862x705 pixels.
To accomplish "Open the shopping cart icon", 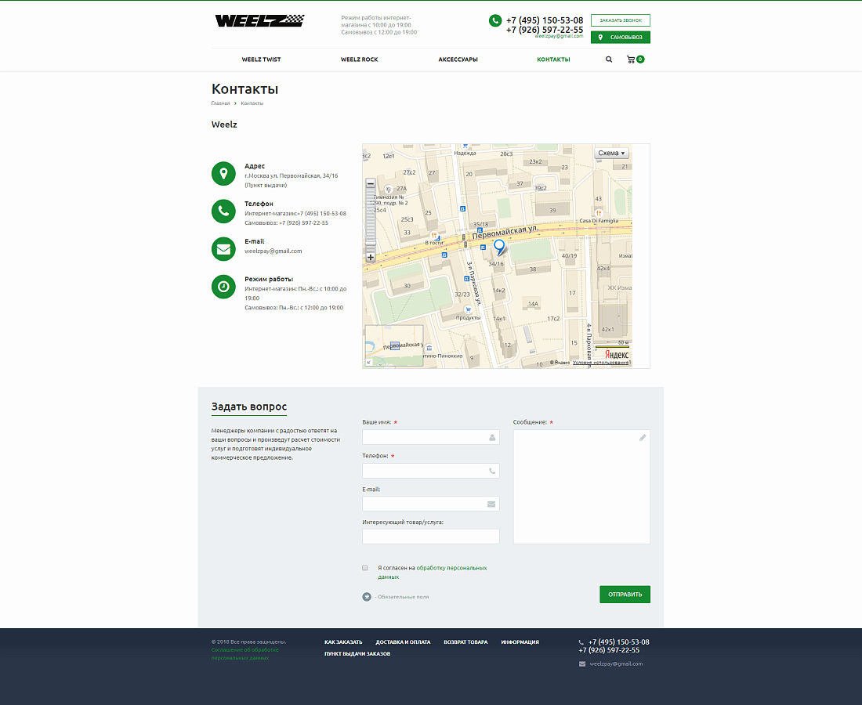I will pyautogui.click(x=631, y=60).
